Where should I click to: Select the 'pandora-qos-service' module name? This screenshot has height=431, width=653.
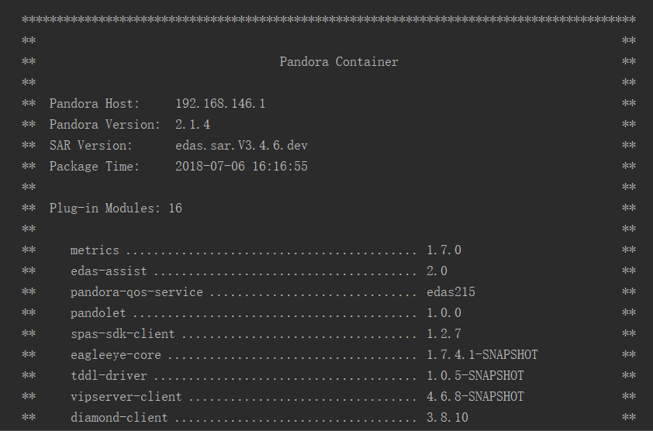(x=136, y=292)
